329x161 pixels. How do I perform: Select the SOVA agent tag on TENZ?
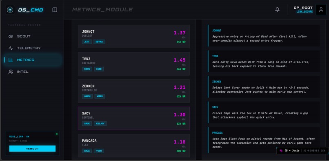[87, 69]
